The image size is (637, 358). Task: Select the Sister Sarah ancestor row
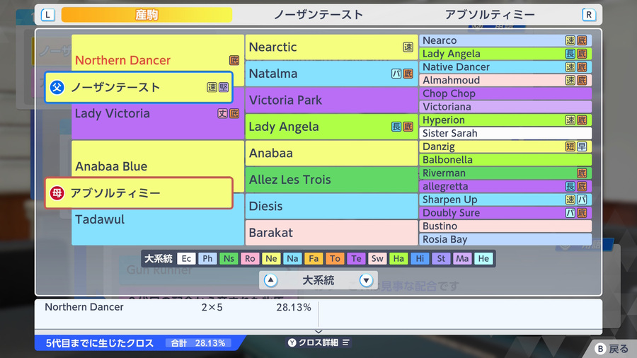[x=505, y=133]
